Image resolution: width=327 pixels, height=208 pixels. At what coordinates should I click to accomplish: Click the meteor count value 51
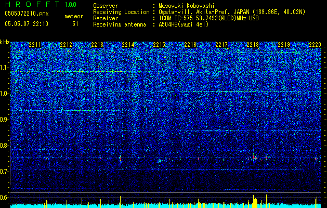click(75, 24)
